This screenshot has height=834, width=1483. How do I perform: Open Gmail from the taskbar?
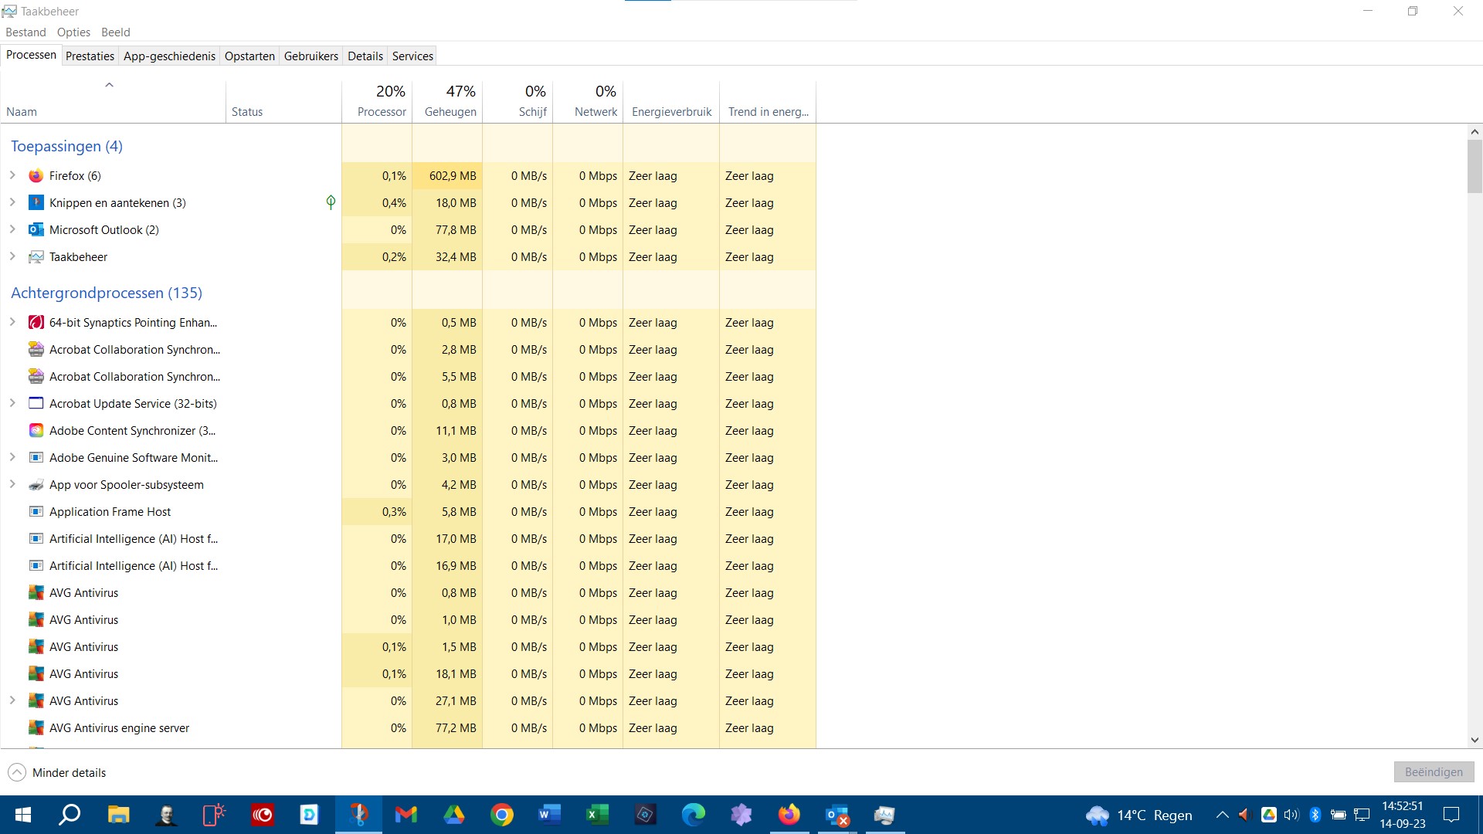[406, 815]
